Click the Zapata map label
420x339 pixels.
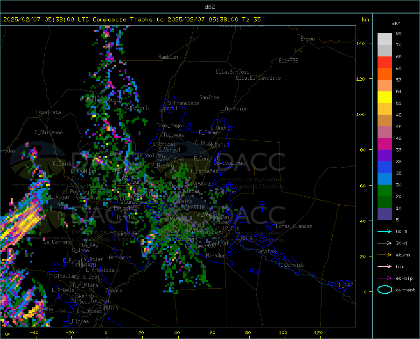point(114,291)
